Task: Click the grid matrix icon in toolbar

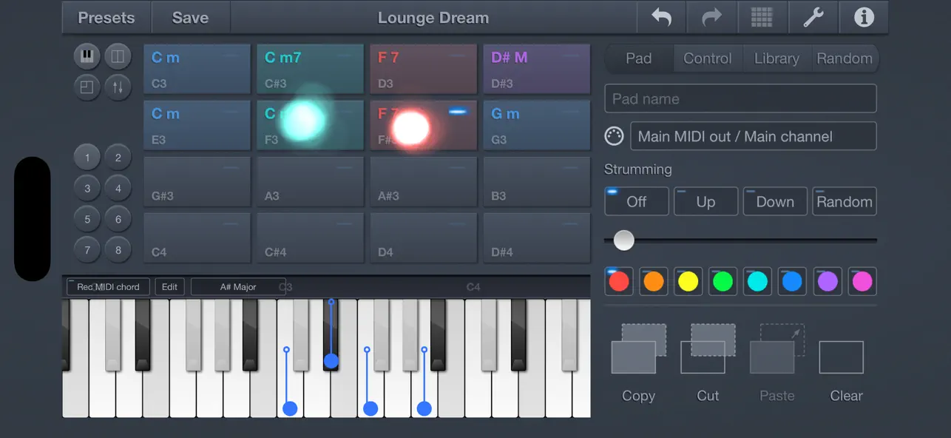Action: (x=762, y=17)
